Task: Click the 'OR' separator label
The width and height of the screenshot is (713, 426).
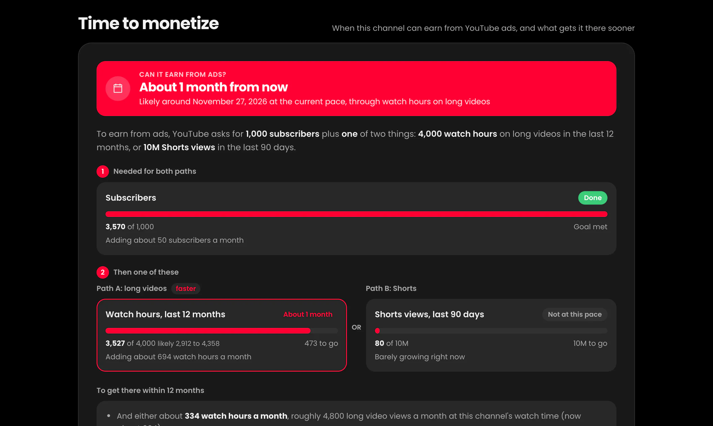Action: pos(356,327)
